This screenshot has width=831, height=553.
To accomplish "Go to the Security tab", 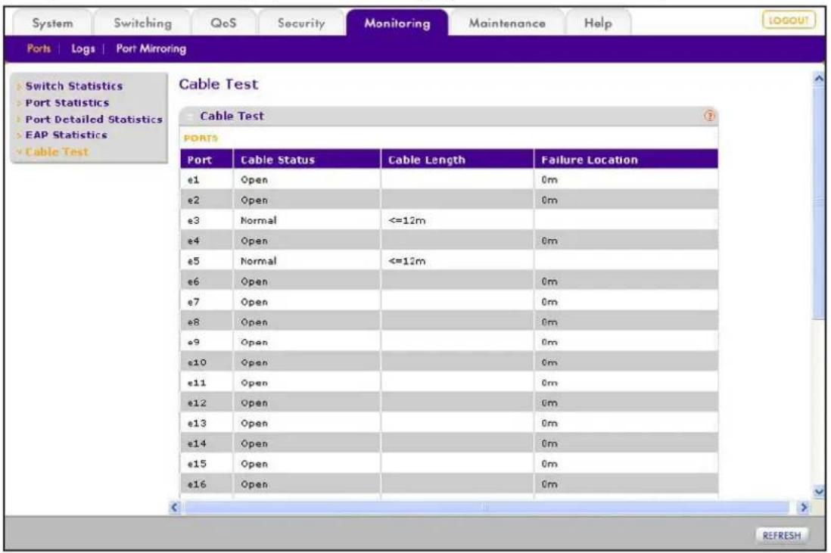I will (301, 23).
